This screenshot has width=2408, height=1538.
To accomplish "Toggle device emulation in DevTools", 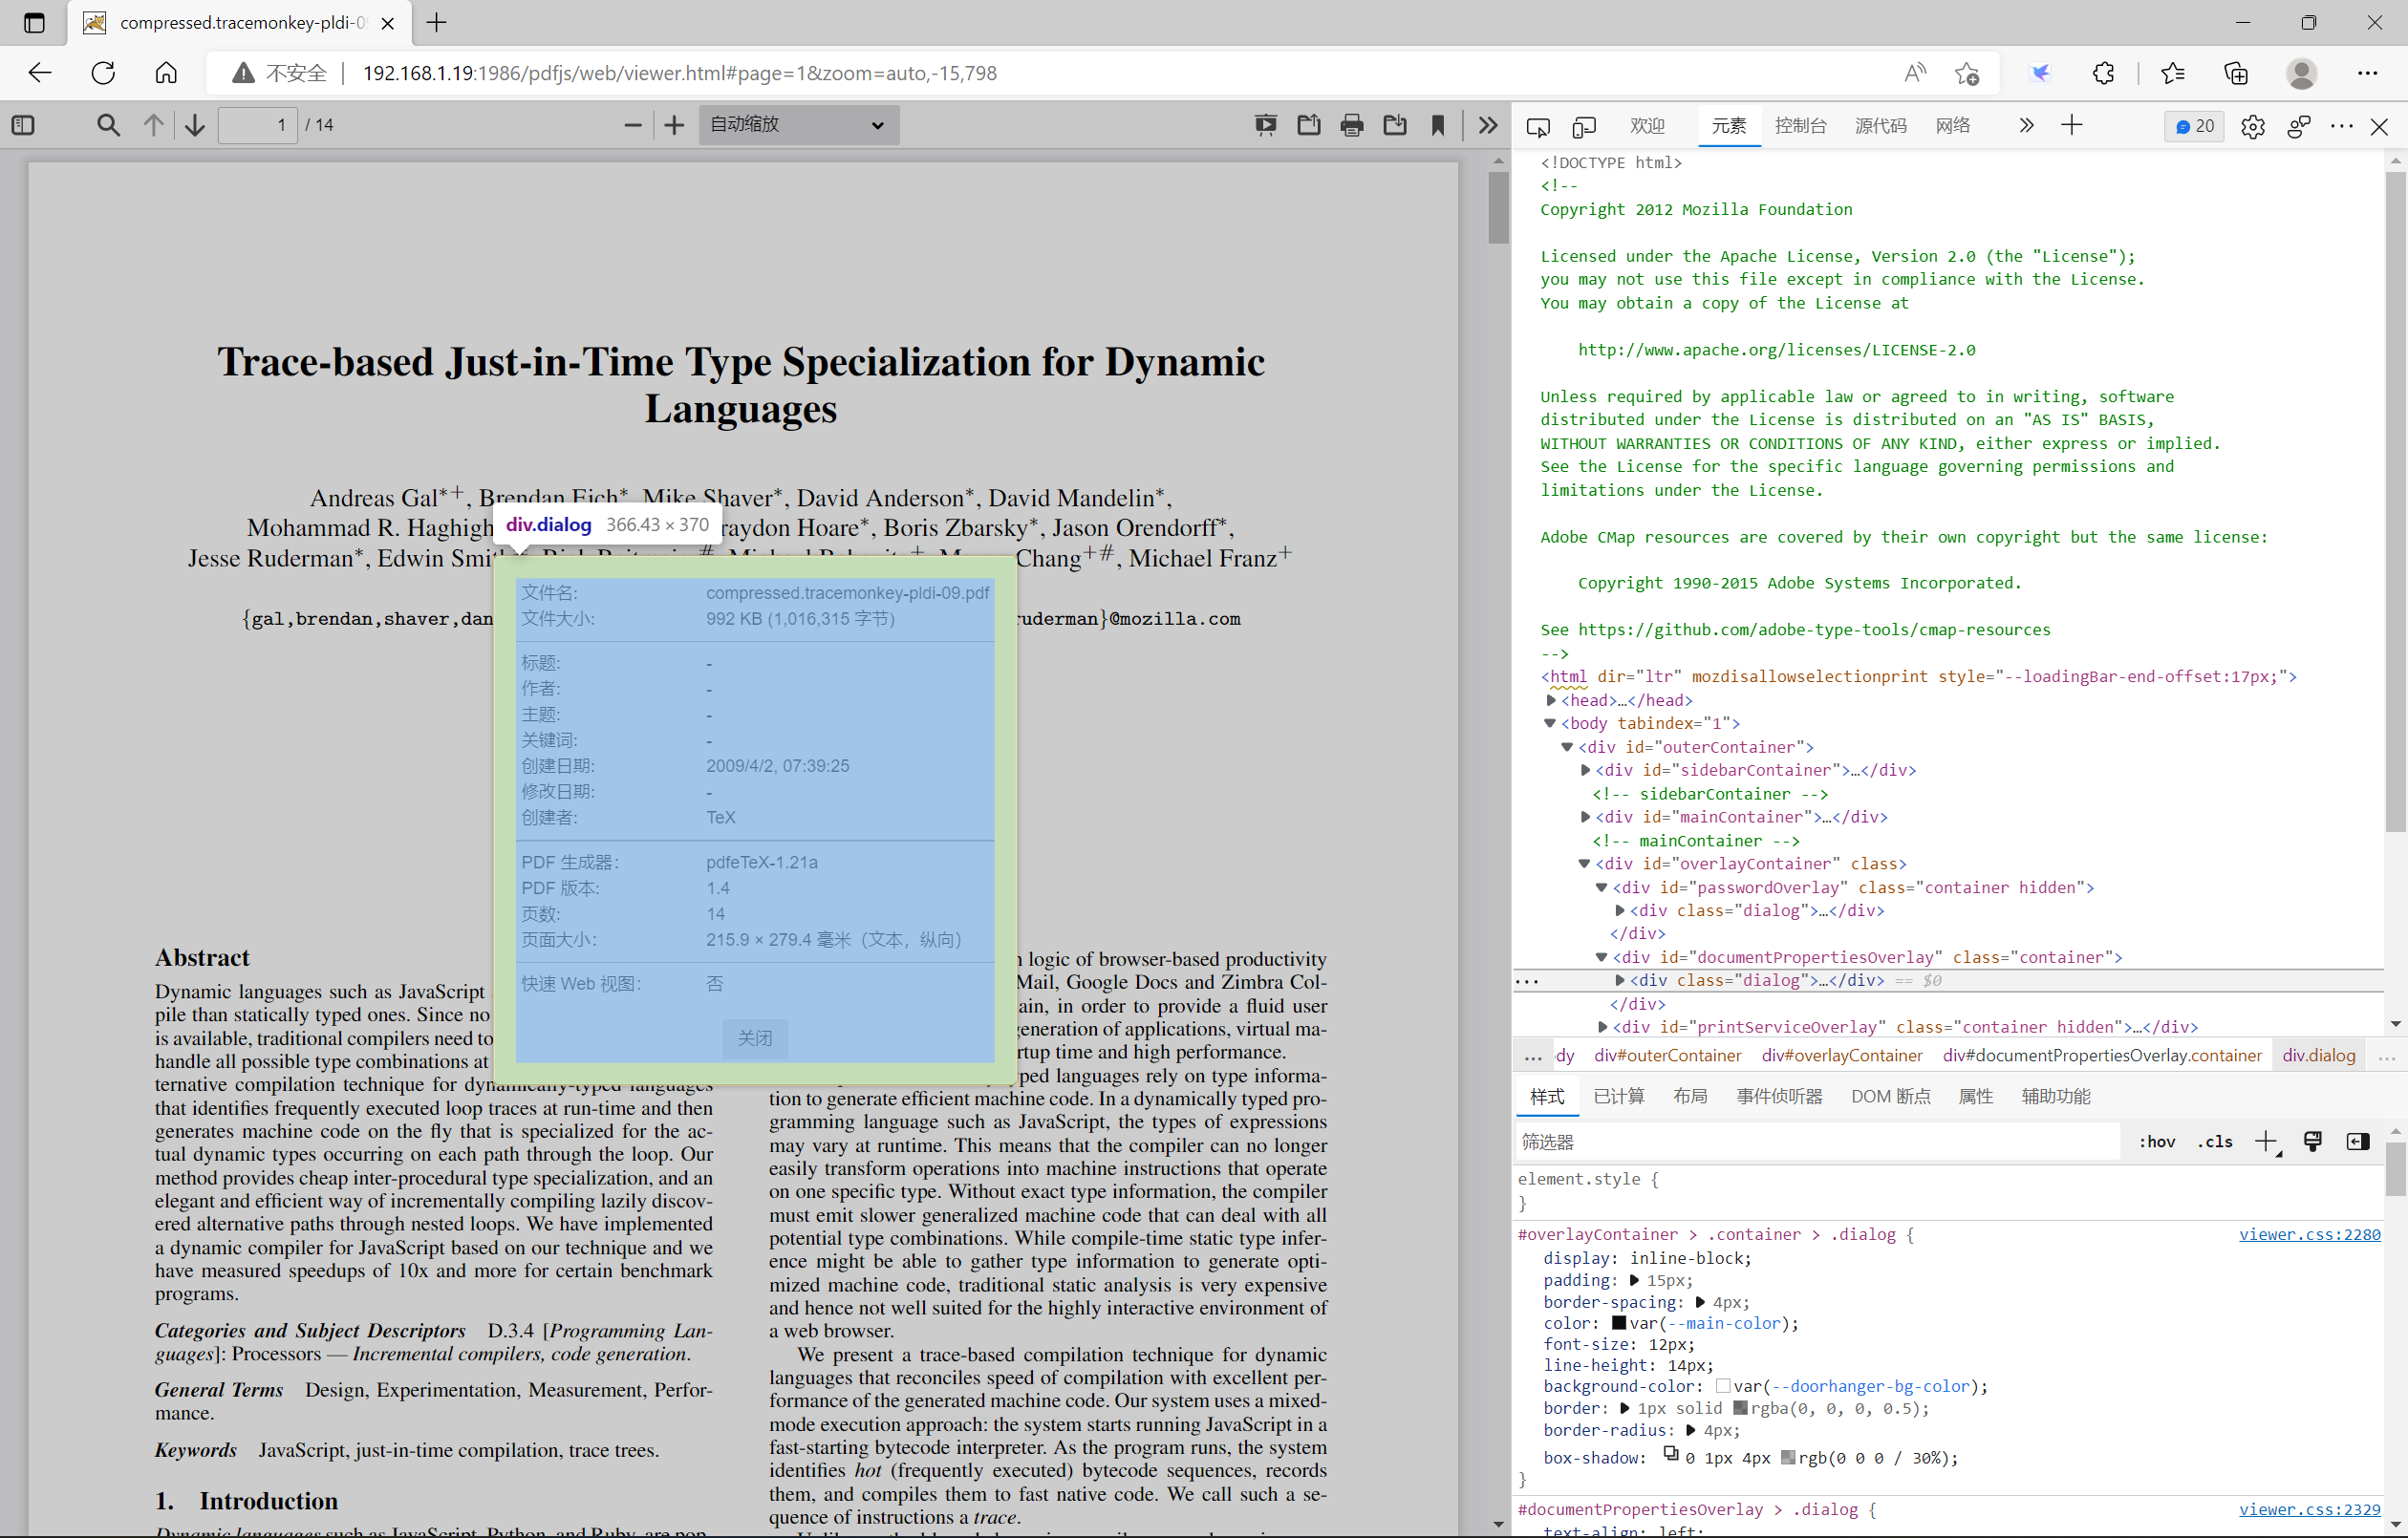I will pos(1584,126).
